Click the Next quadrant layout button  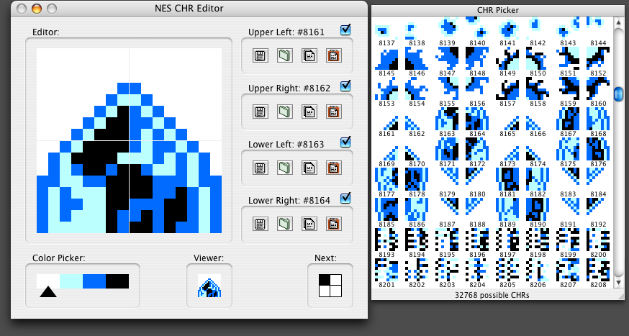(x=330, y=286)
